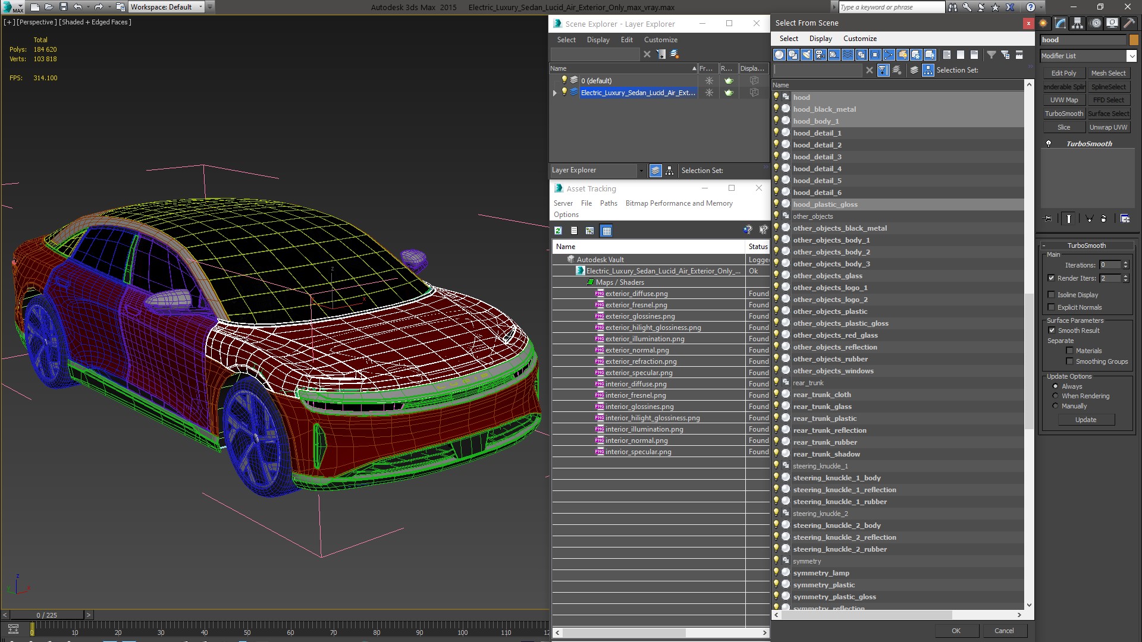Click the Sort by Hierarchy icon
Image resolution: width=1142 pixels, height=642 pixels.
(x=928, y=70)
